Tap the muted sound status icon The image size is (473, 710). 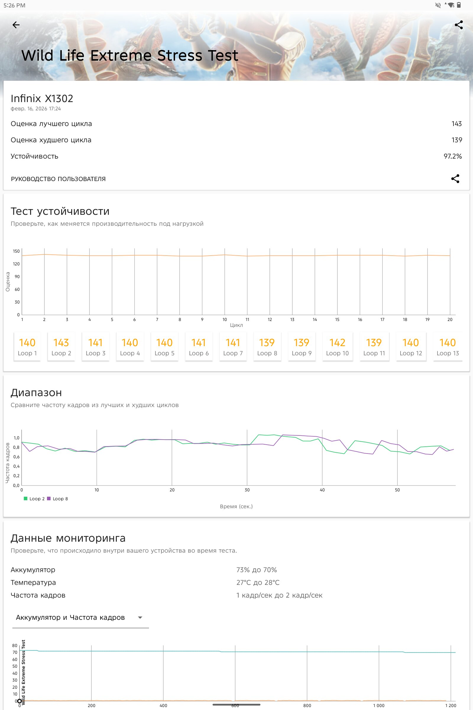[x=438, y=5]
